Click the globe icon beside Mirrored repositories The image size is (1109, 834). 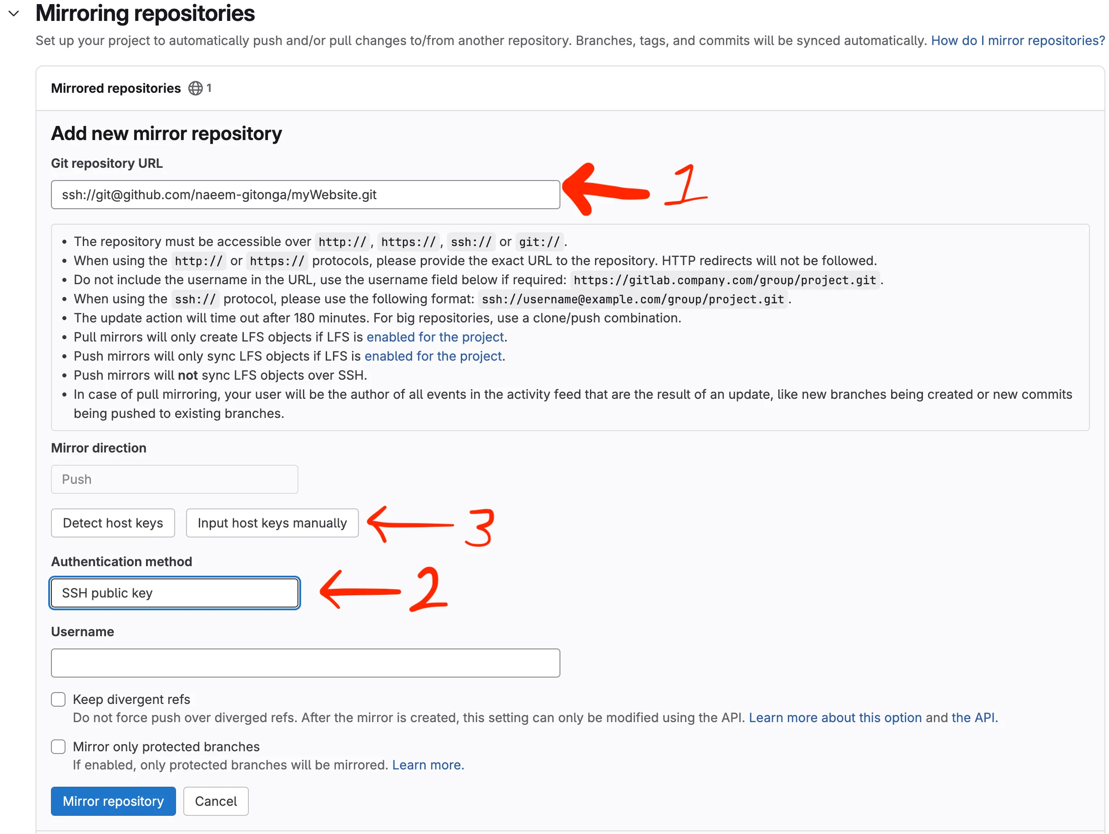(x=196, y=88)
